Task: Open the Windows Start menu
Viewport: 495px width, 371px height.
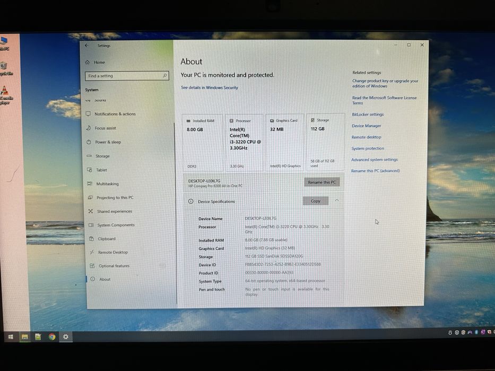Action: pos(11,337)
